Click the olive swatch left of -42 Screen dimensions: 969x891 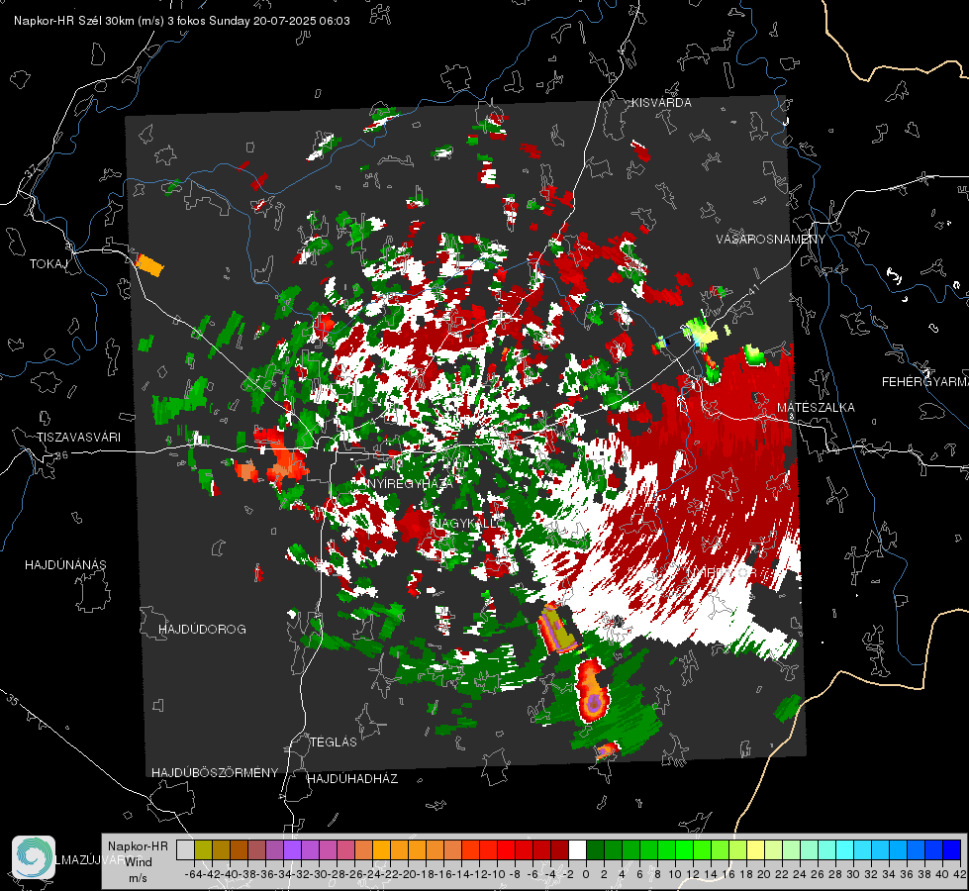click(203, 849)
